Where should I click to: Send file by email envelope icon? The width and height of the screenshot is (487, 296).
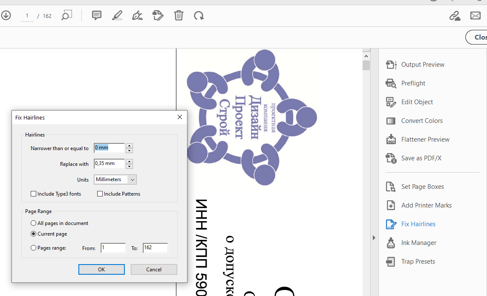pyautogui.click(x=475, y=15)
